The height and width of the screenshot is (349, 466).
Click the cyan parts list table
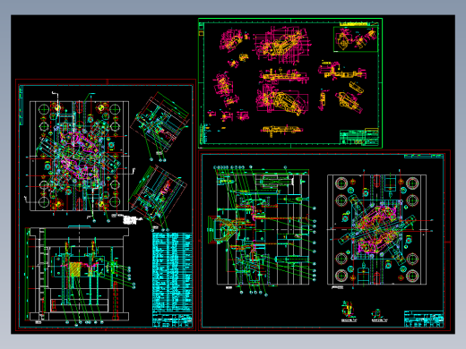click(x=172, y=272)
